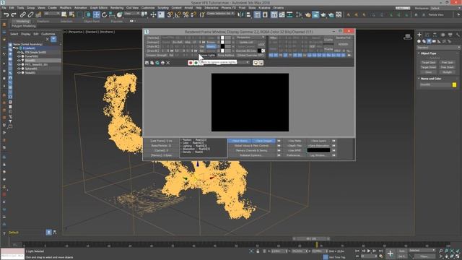462x260 pixels.
Task: Toggle visibility eye of Sphere001 row
Action: point(19,69)
